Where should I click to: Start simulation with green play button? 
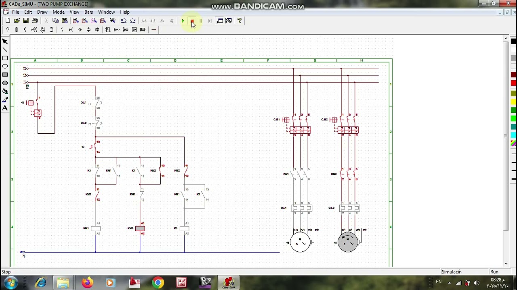[183, 21]
